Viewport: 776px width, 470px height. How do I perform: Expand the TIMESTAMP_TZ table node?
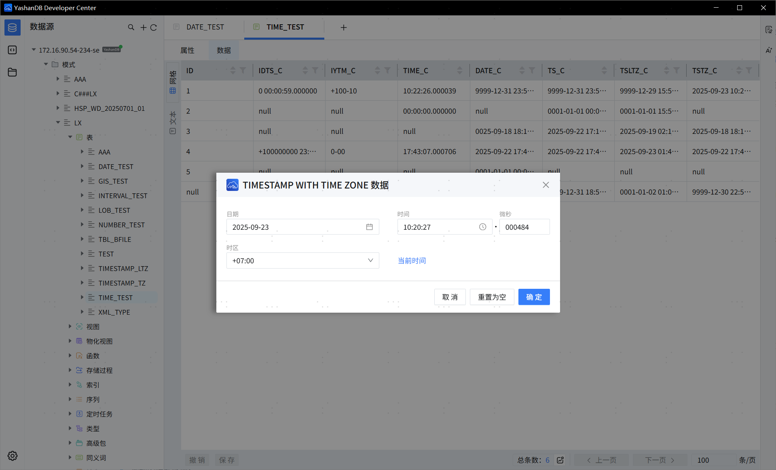tap(82, 283)
